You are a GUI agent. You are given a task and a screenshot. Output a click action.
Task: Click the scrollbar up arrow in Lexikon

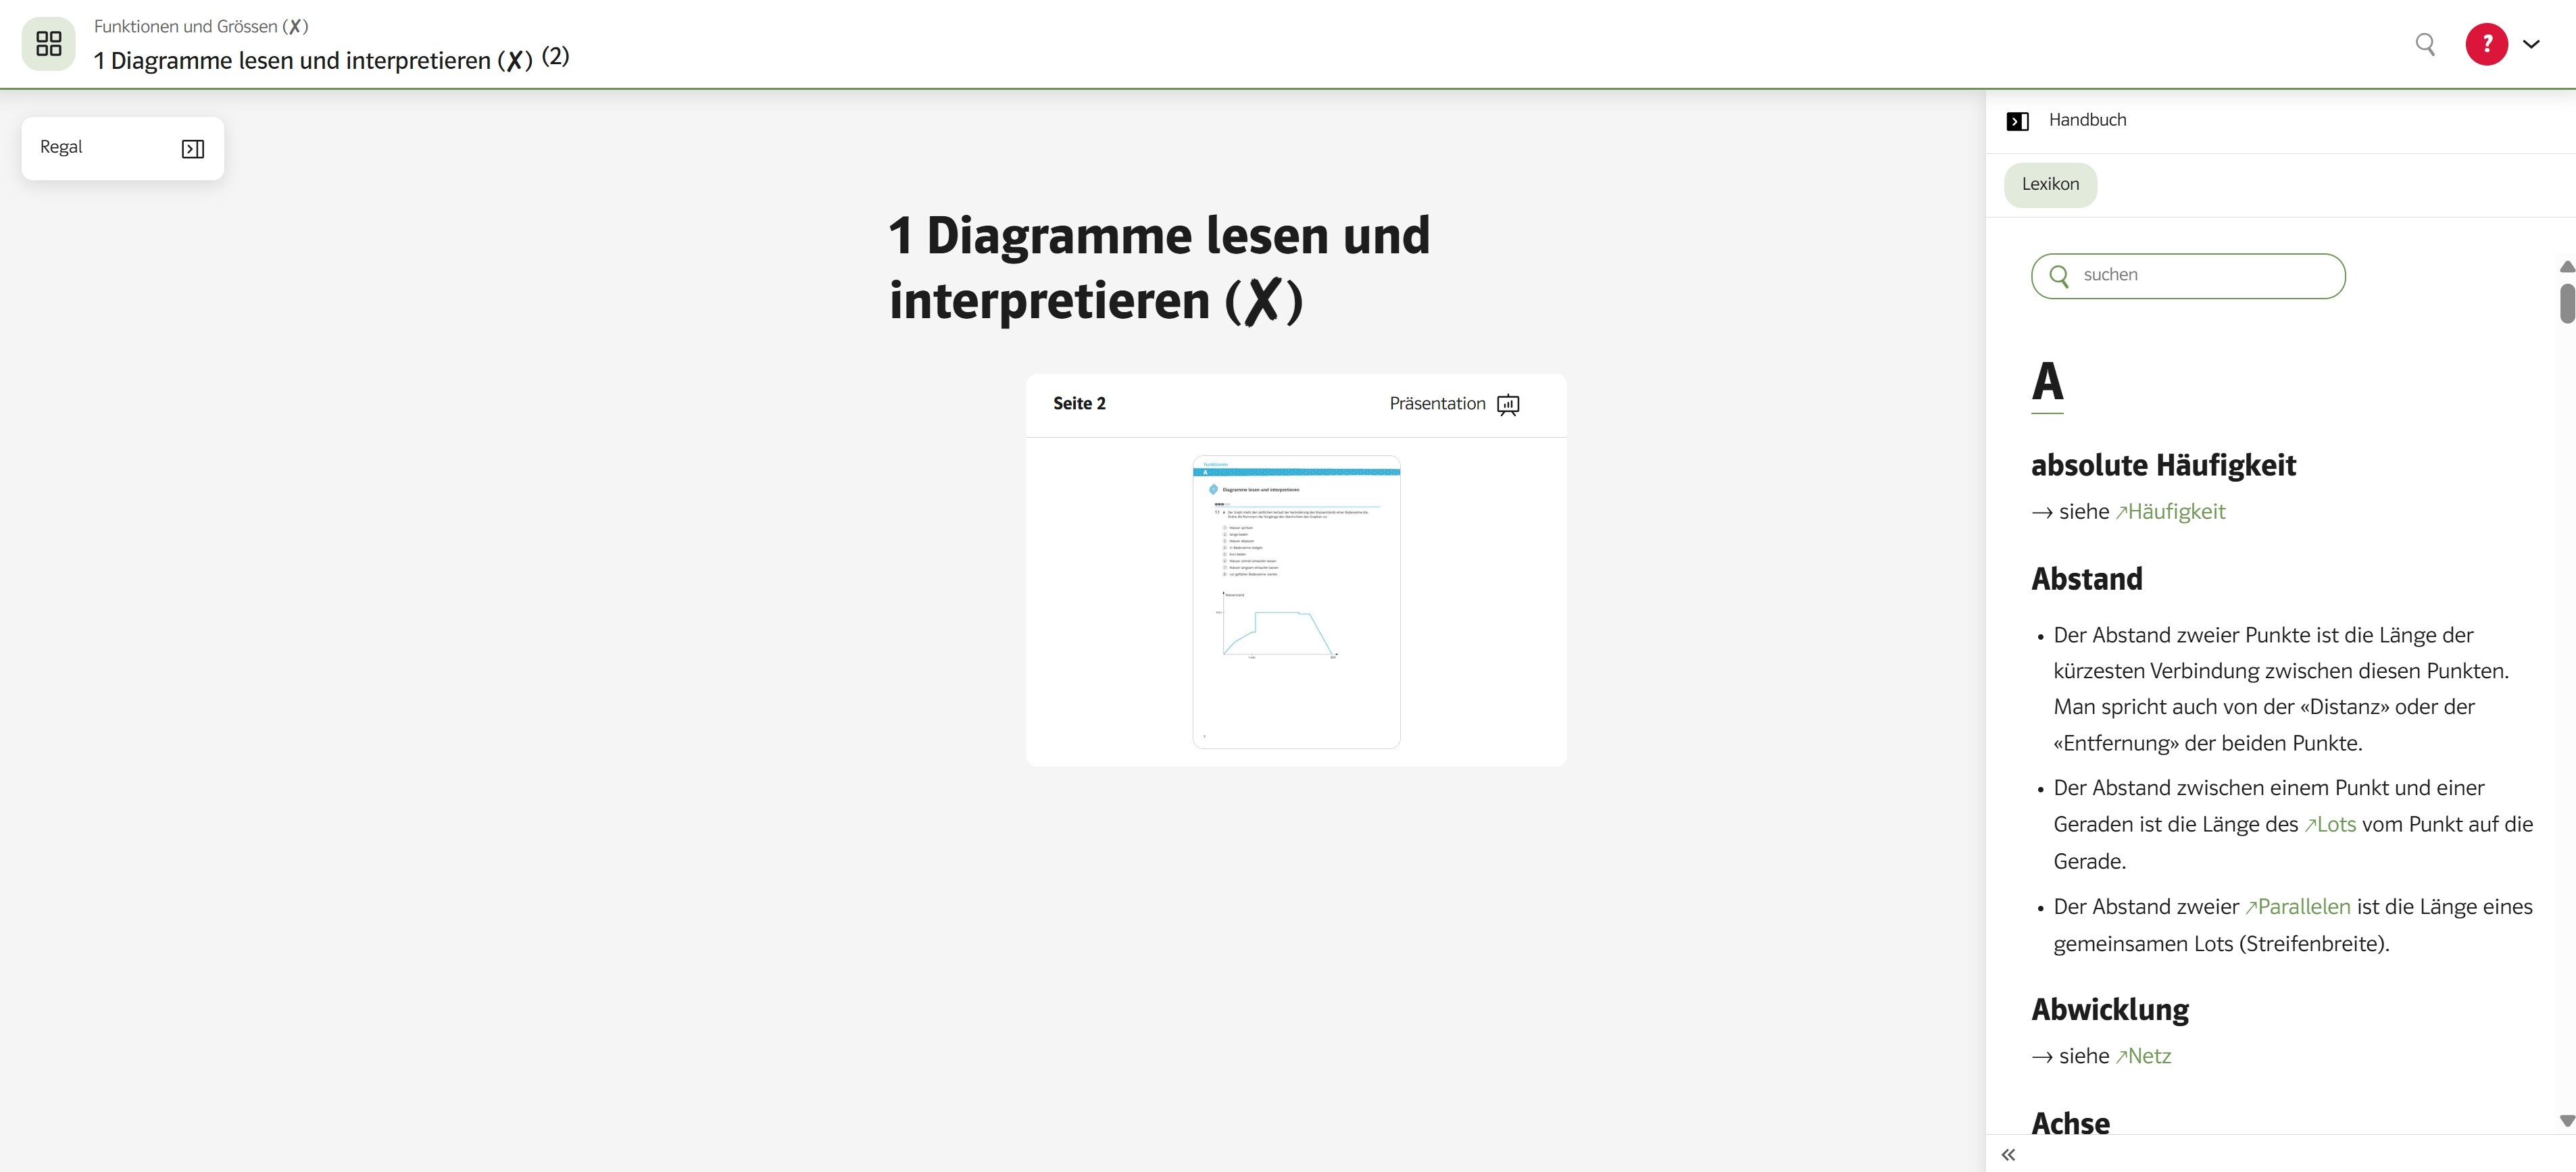tap(2566, 267)
